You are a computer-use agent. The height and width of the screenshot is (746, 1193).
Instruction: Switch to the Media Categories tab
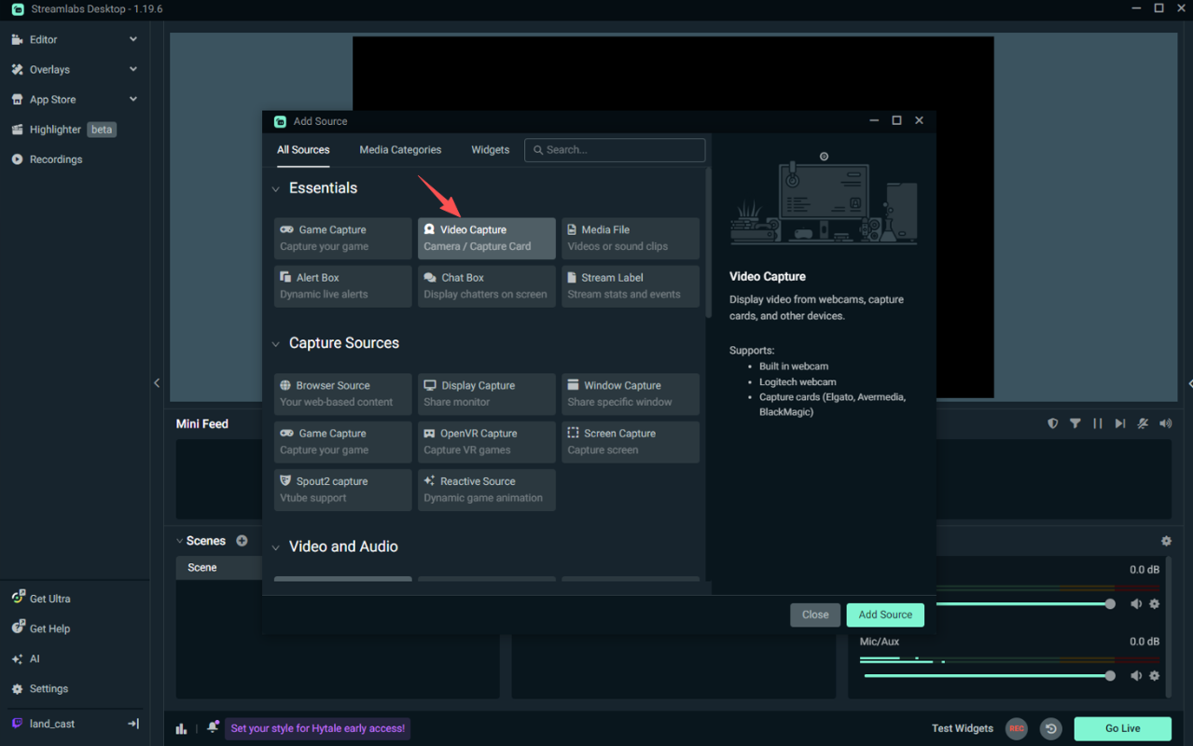click(400, 150)
